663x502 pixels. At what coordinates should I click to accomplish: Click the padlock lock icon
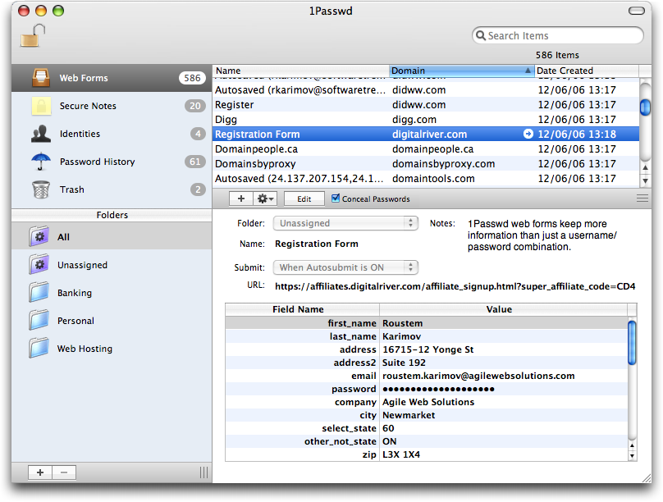[x=32, y=36]
